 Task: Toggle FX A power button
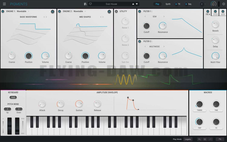(x=208, y=11)
